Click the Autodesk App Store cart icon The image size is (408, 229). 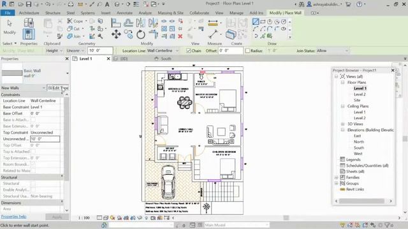(348, 4)
